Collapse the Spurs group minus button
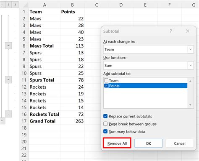The width and height of the screenshot is (199, 161). click(8, 80)
